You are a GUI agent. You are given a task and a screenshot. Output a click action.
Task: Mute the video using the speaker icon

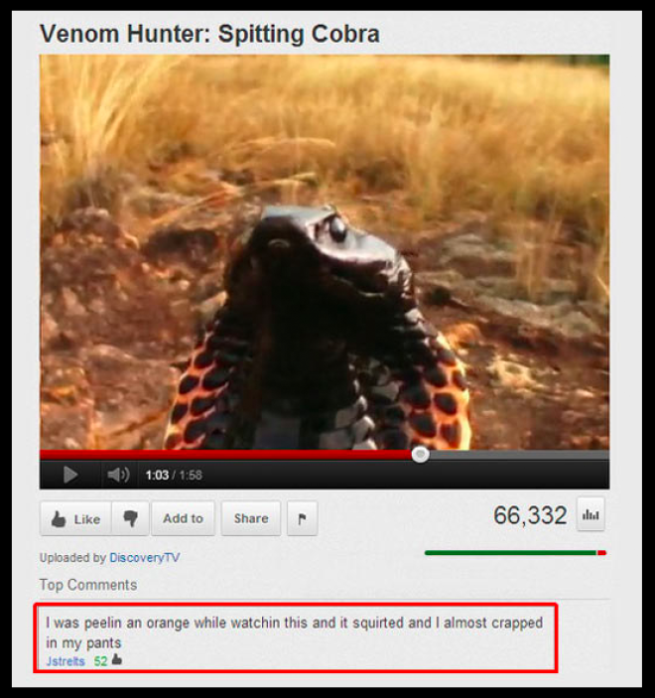point(118,475)
